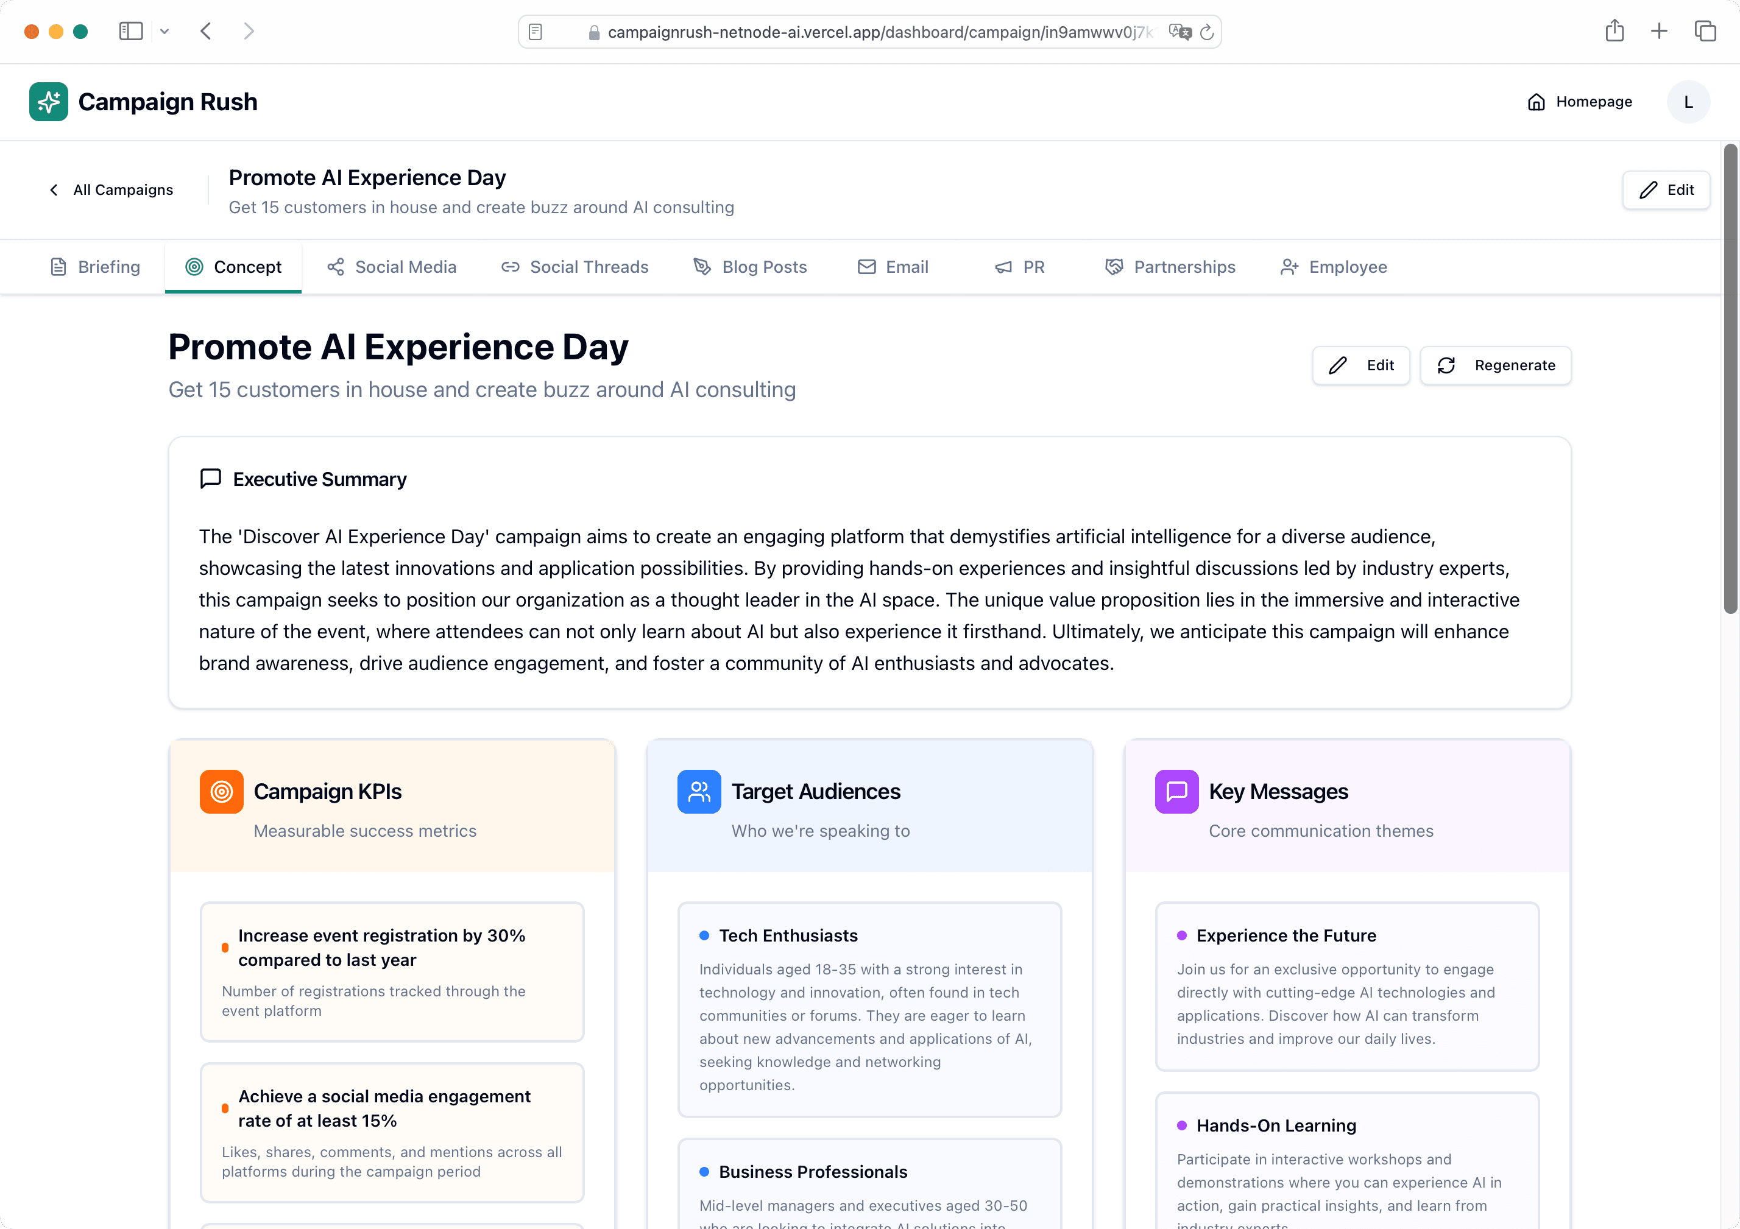Viewport: 1740px width, 1229px height.
Task: Open the Email tab
Action: pos(893,267)
